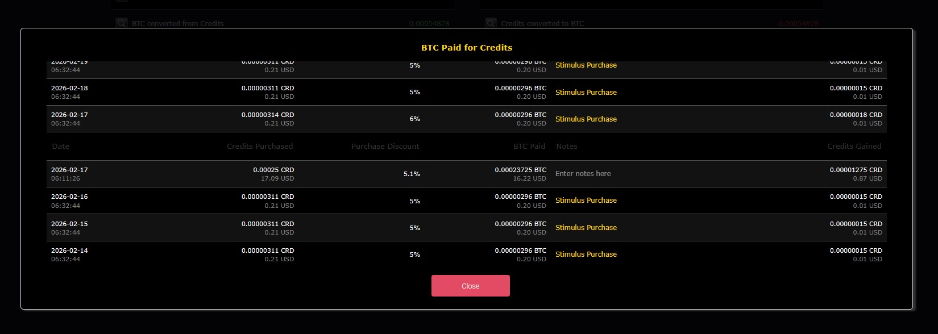The image size is (938, 334).
Task: Click Stimulus Purchase note in the topmost row
Action: tap(586, 65)
